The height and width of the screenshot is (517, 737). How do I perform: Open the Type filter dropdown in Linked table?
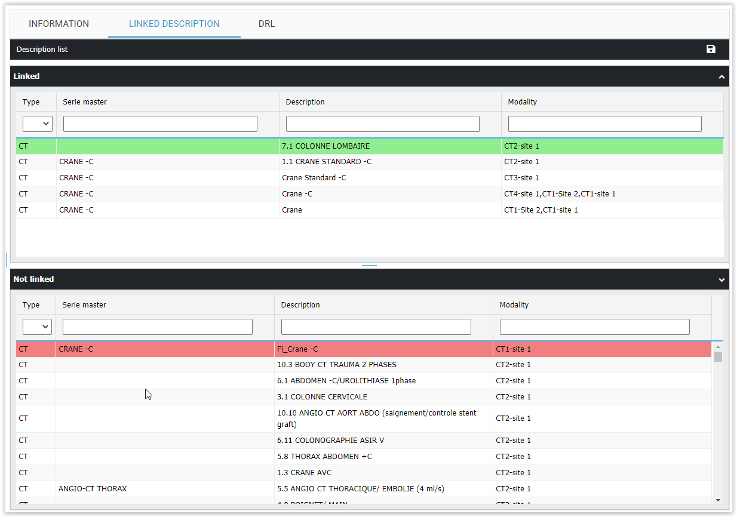[38, 124]
